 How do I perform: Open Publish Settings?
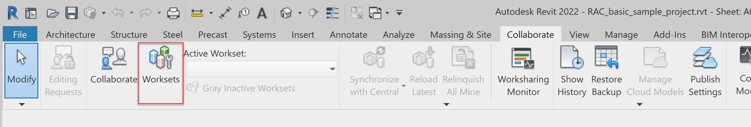[x=705, y=71]
